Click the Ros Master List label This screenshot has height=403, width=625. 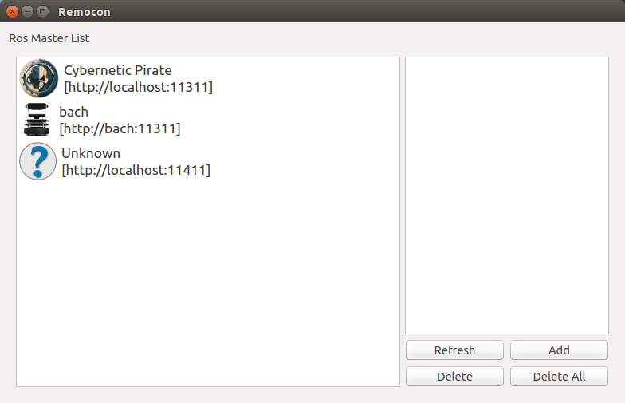pos(49,38)
